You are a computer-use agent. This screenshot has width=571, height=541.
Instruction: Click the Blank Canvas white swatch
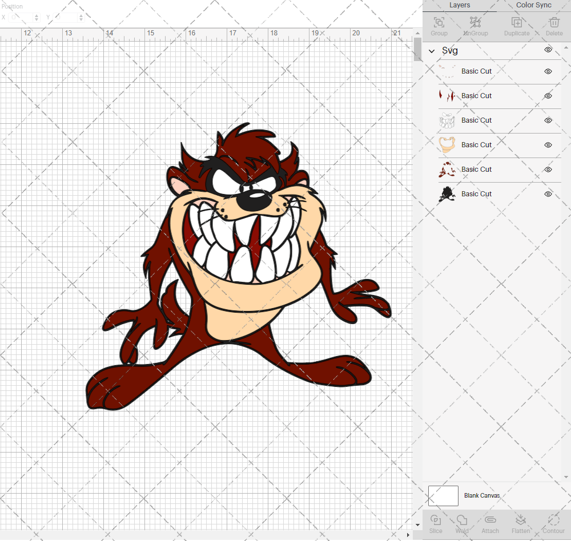[x=443, y=496]
